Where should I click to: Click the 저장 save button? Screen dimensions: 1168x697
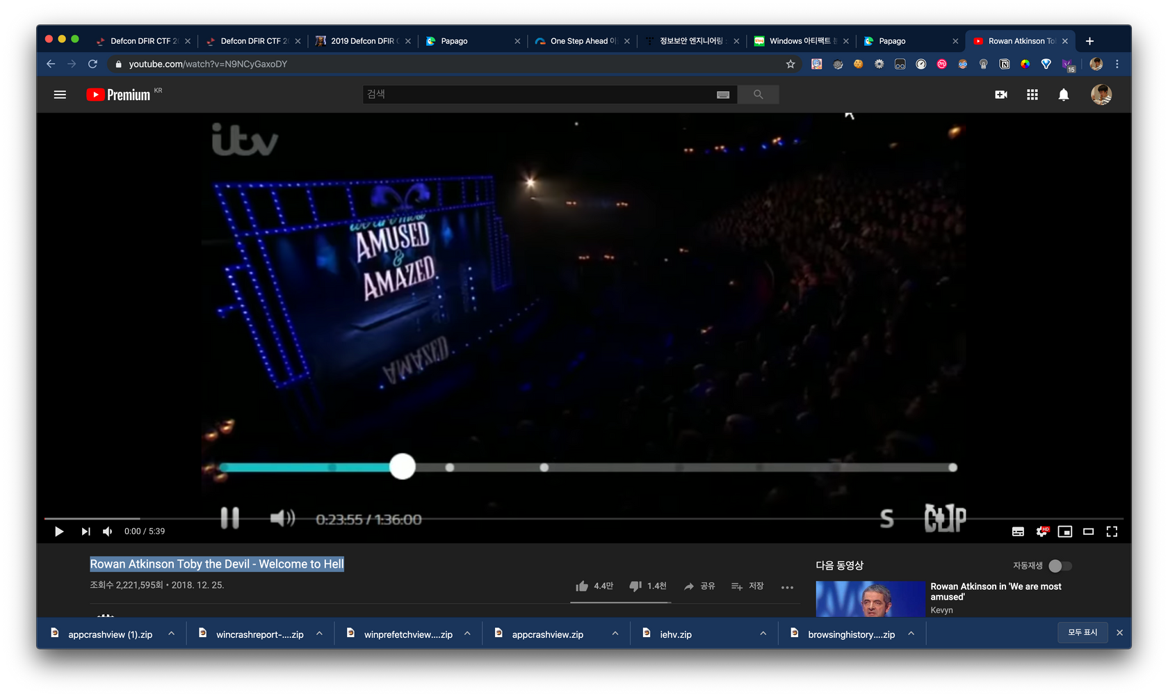[x=747, y=586]
